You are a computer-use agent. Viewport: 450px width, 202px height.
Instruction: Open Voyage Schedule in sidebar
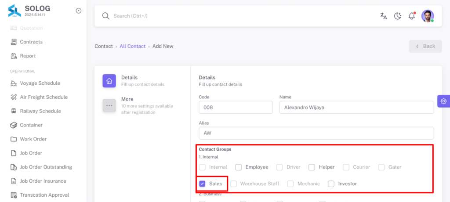pos(40,83)
